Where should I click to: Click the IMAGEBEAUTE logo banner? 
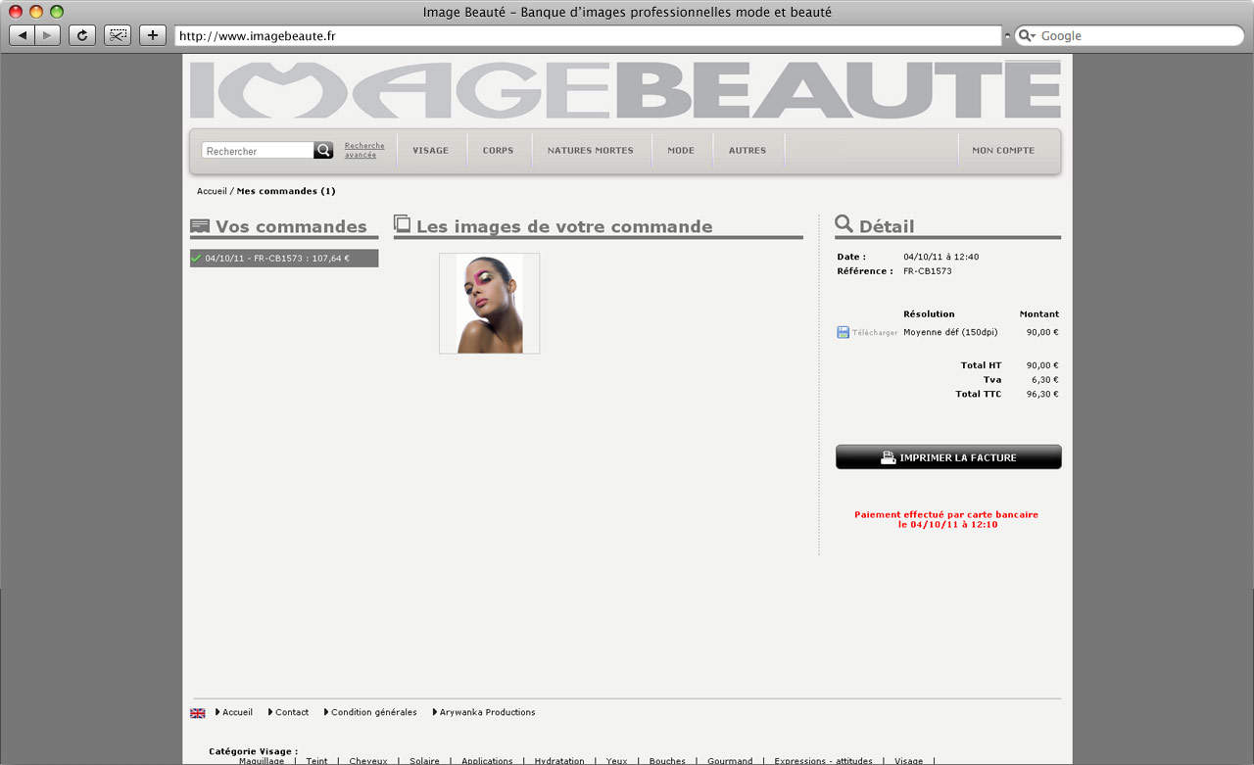625,89
